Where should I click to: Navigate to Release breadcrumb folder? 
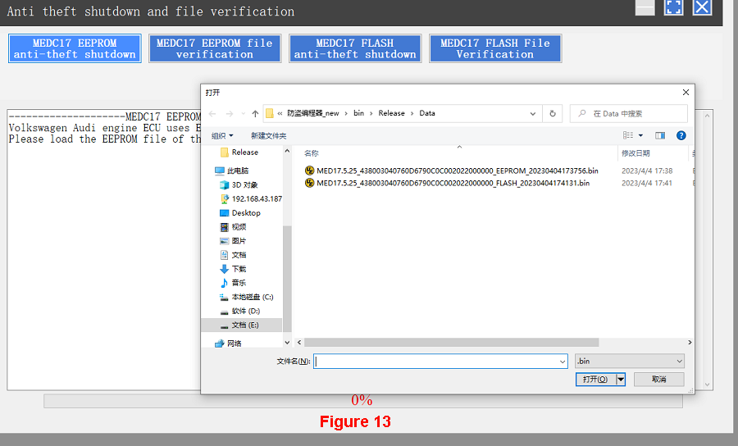pyautogui.click(x=392, y=113)
